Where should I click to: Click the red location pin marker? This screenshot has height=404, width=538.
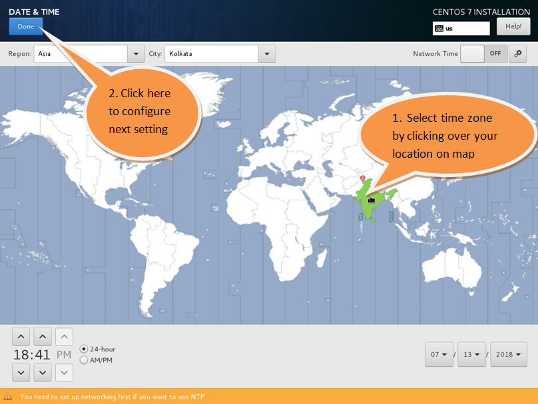coord(363,178)
